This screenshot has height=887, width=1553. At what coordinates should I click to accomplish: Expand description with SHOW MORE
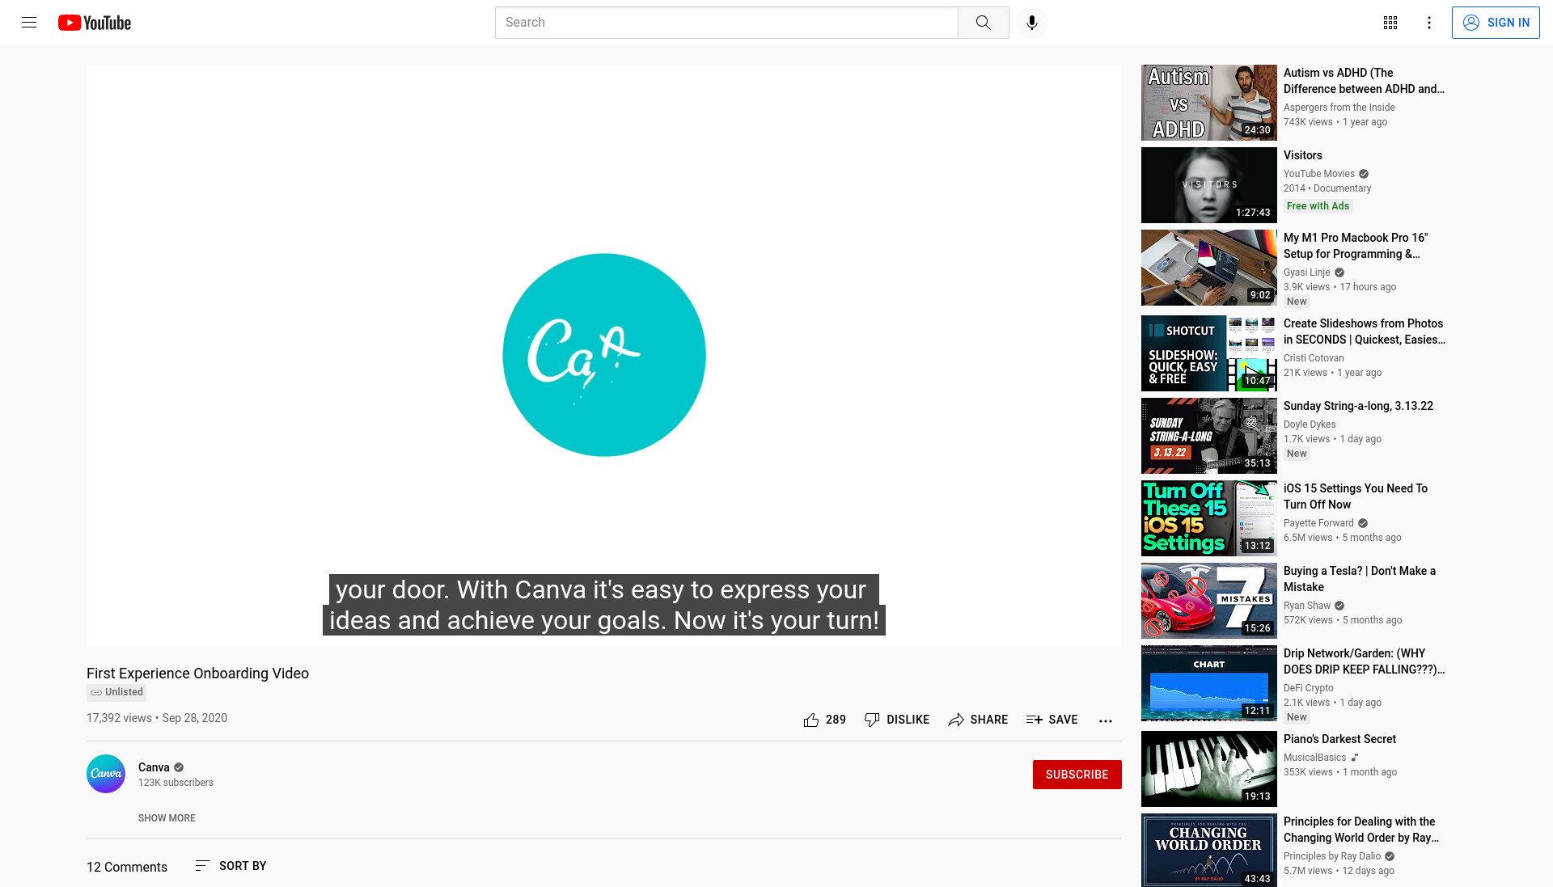(x=167, y=818)
